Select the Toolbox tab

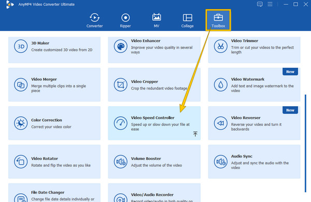click(218, 20)
